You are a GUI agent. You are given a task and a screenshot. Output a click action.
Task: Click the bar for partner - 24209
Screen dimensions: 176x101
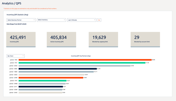40,89
